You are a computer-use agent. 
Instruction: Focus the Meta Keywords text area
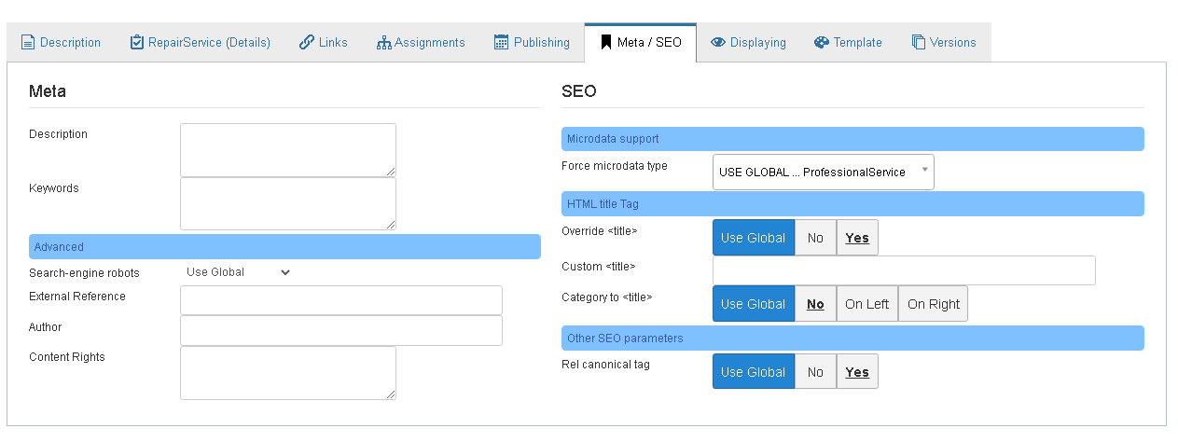288,203
